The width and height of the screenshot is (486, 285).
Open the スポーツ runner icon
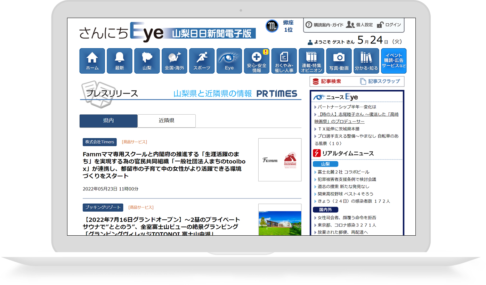[202, 61]
